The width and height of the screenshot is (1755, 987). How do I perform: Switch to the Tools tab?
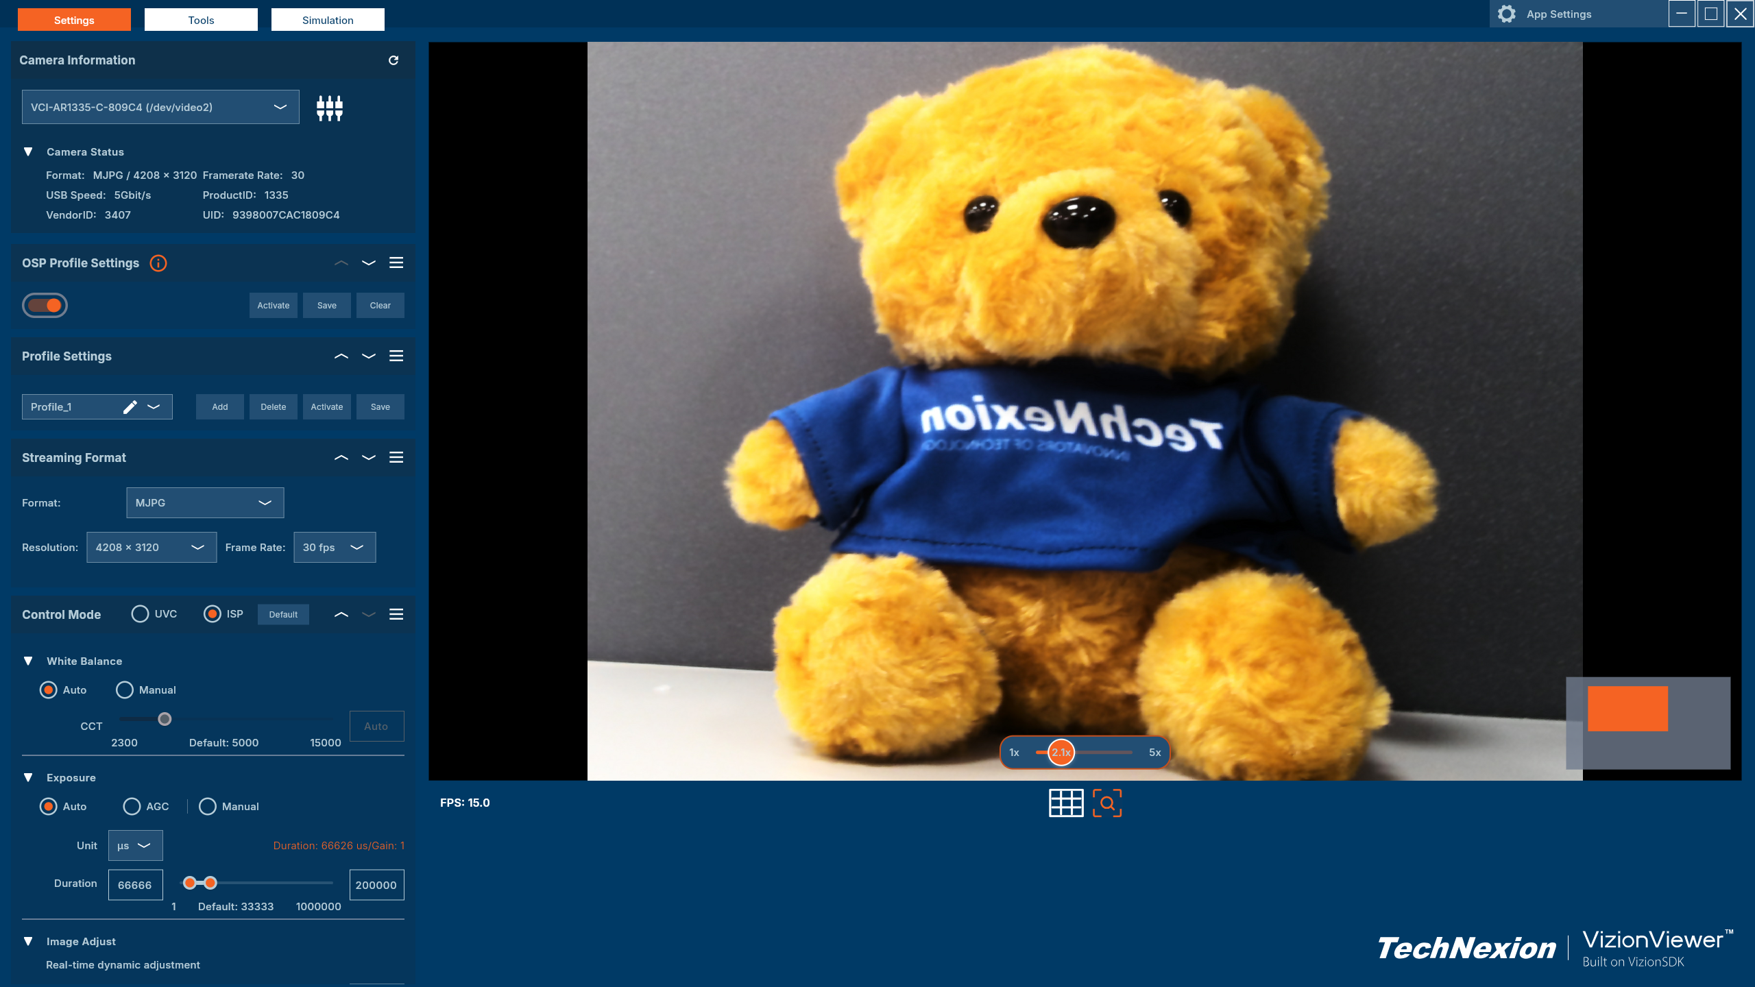201,20
